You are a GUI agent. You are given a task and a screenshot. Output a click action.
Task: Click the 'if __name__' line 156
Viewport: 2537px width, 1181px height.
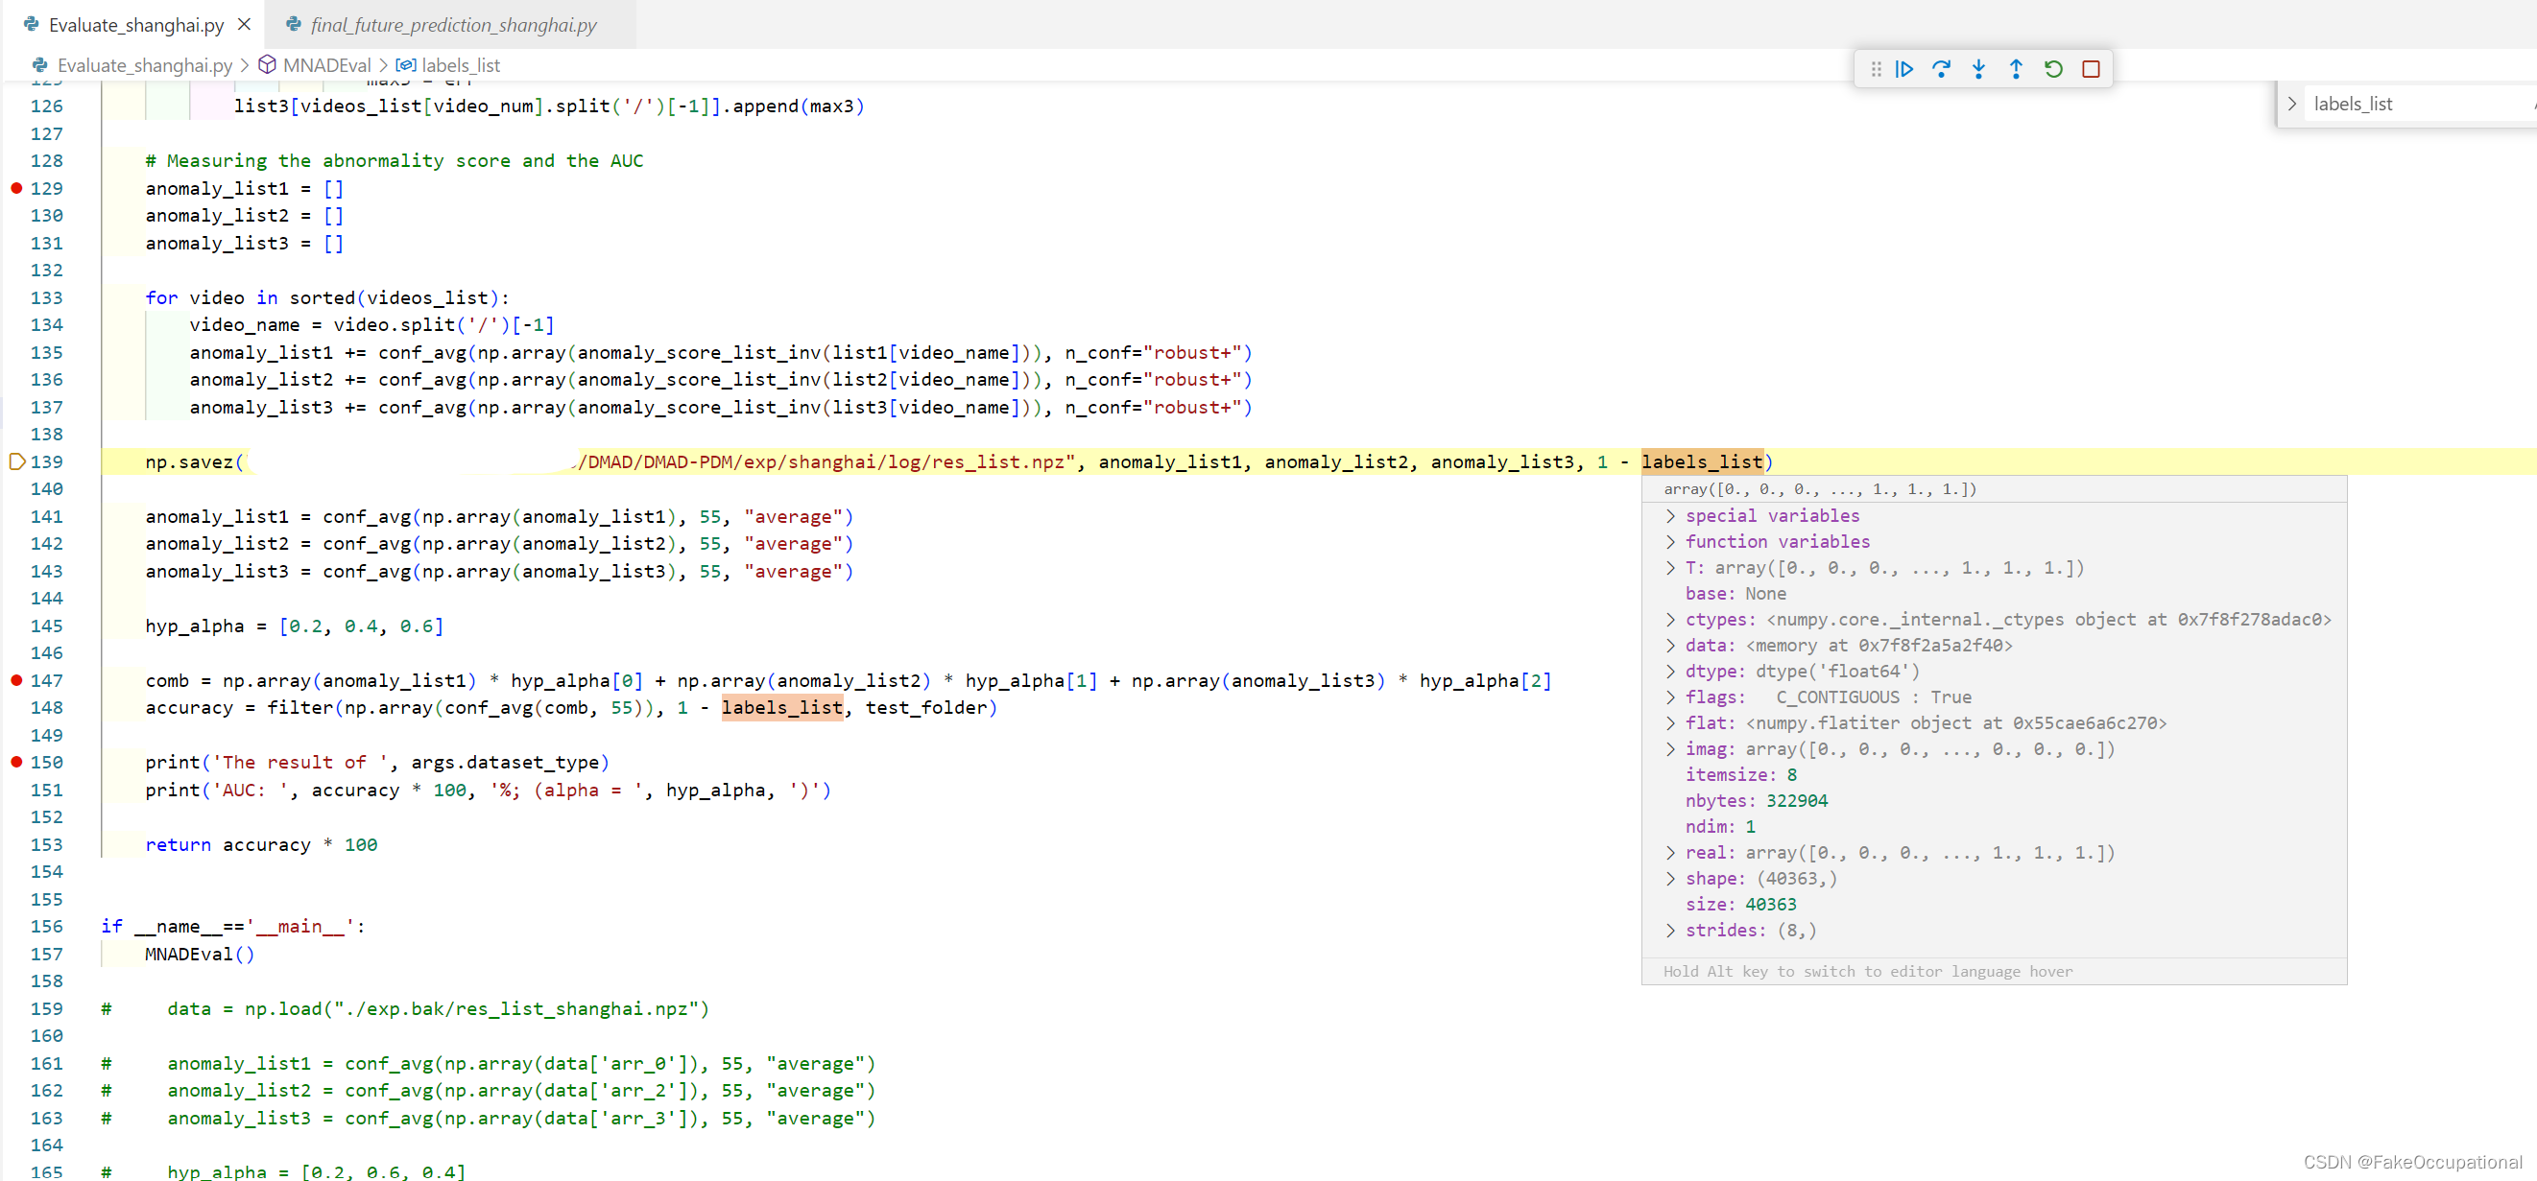233,926
